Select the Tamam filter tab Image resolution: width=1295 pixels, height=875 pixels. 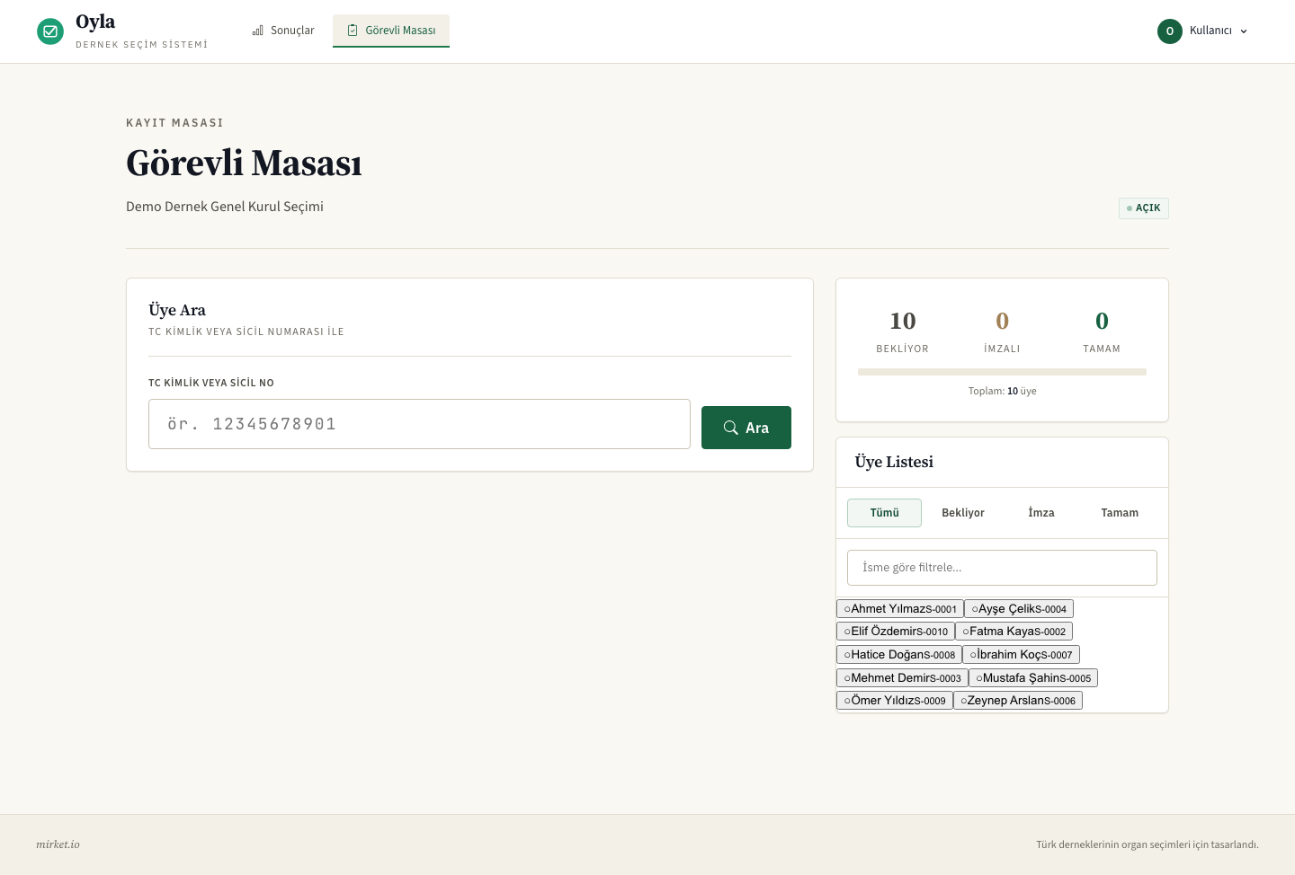click(1120, 513)
